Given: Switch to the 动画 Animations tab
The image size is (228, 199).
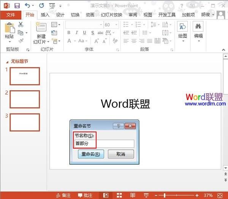Looking at the screenshot, I should 90,15.
